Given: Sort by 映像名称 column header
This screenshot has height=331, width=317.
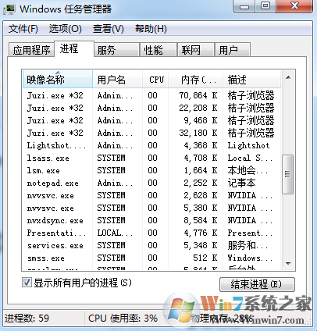Looking at the screenshot, I should 58,79.
